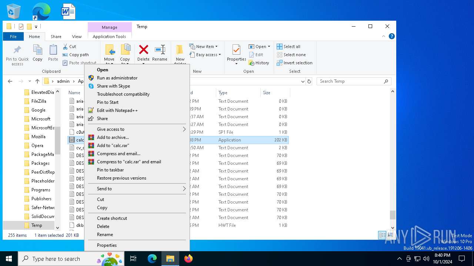Choose Create shortcut in context menu
The height and width of the screenshot is (266, 474).
(x=137, y=218)
